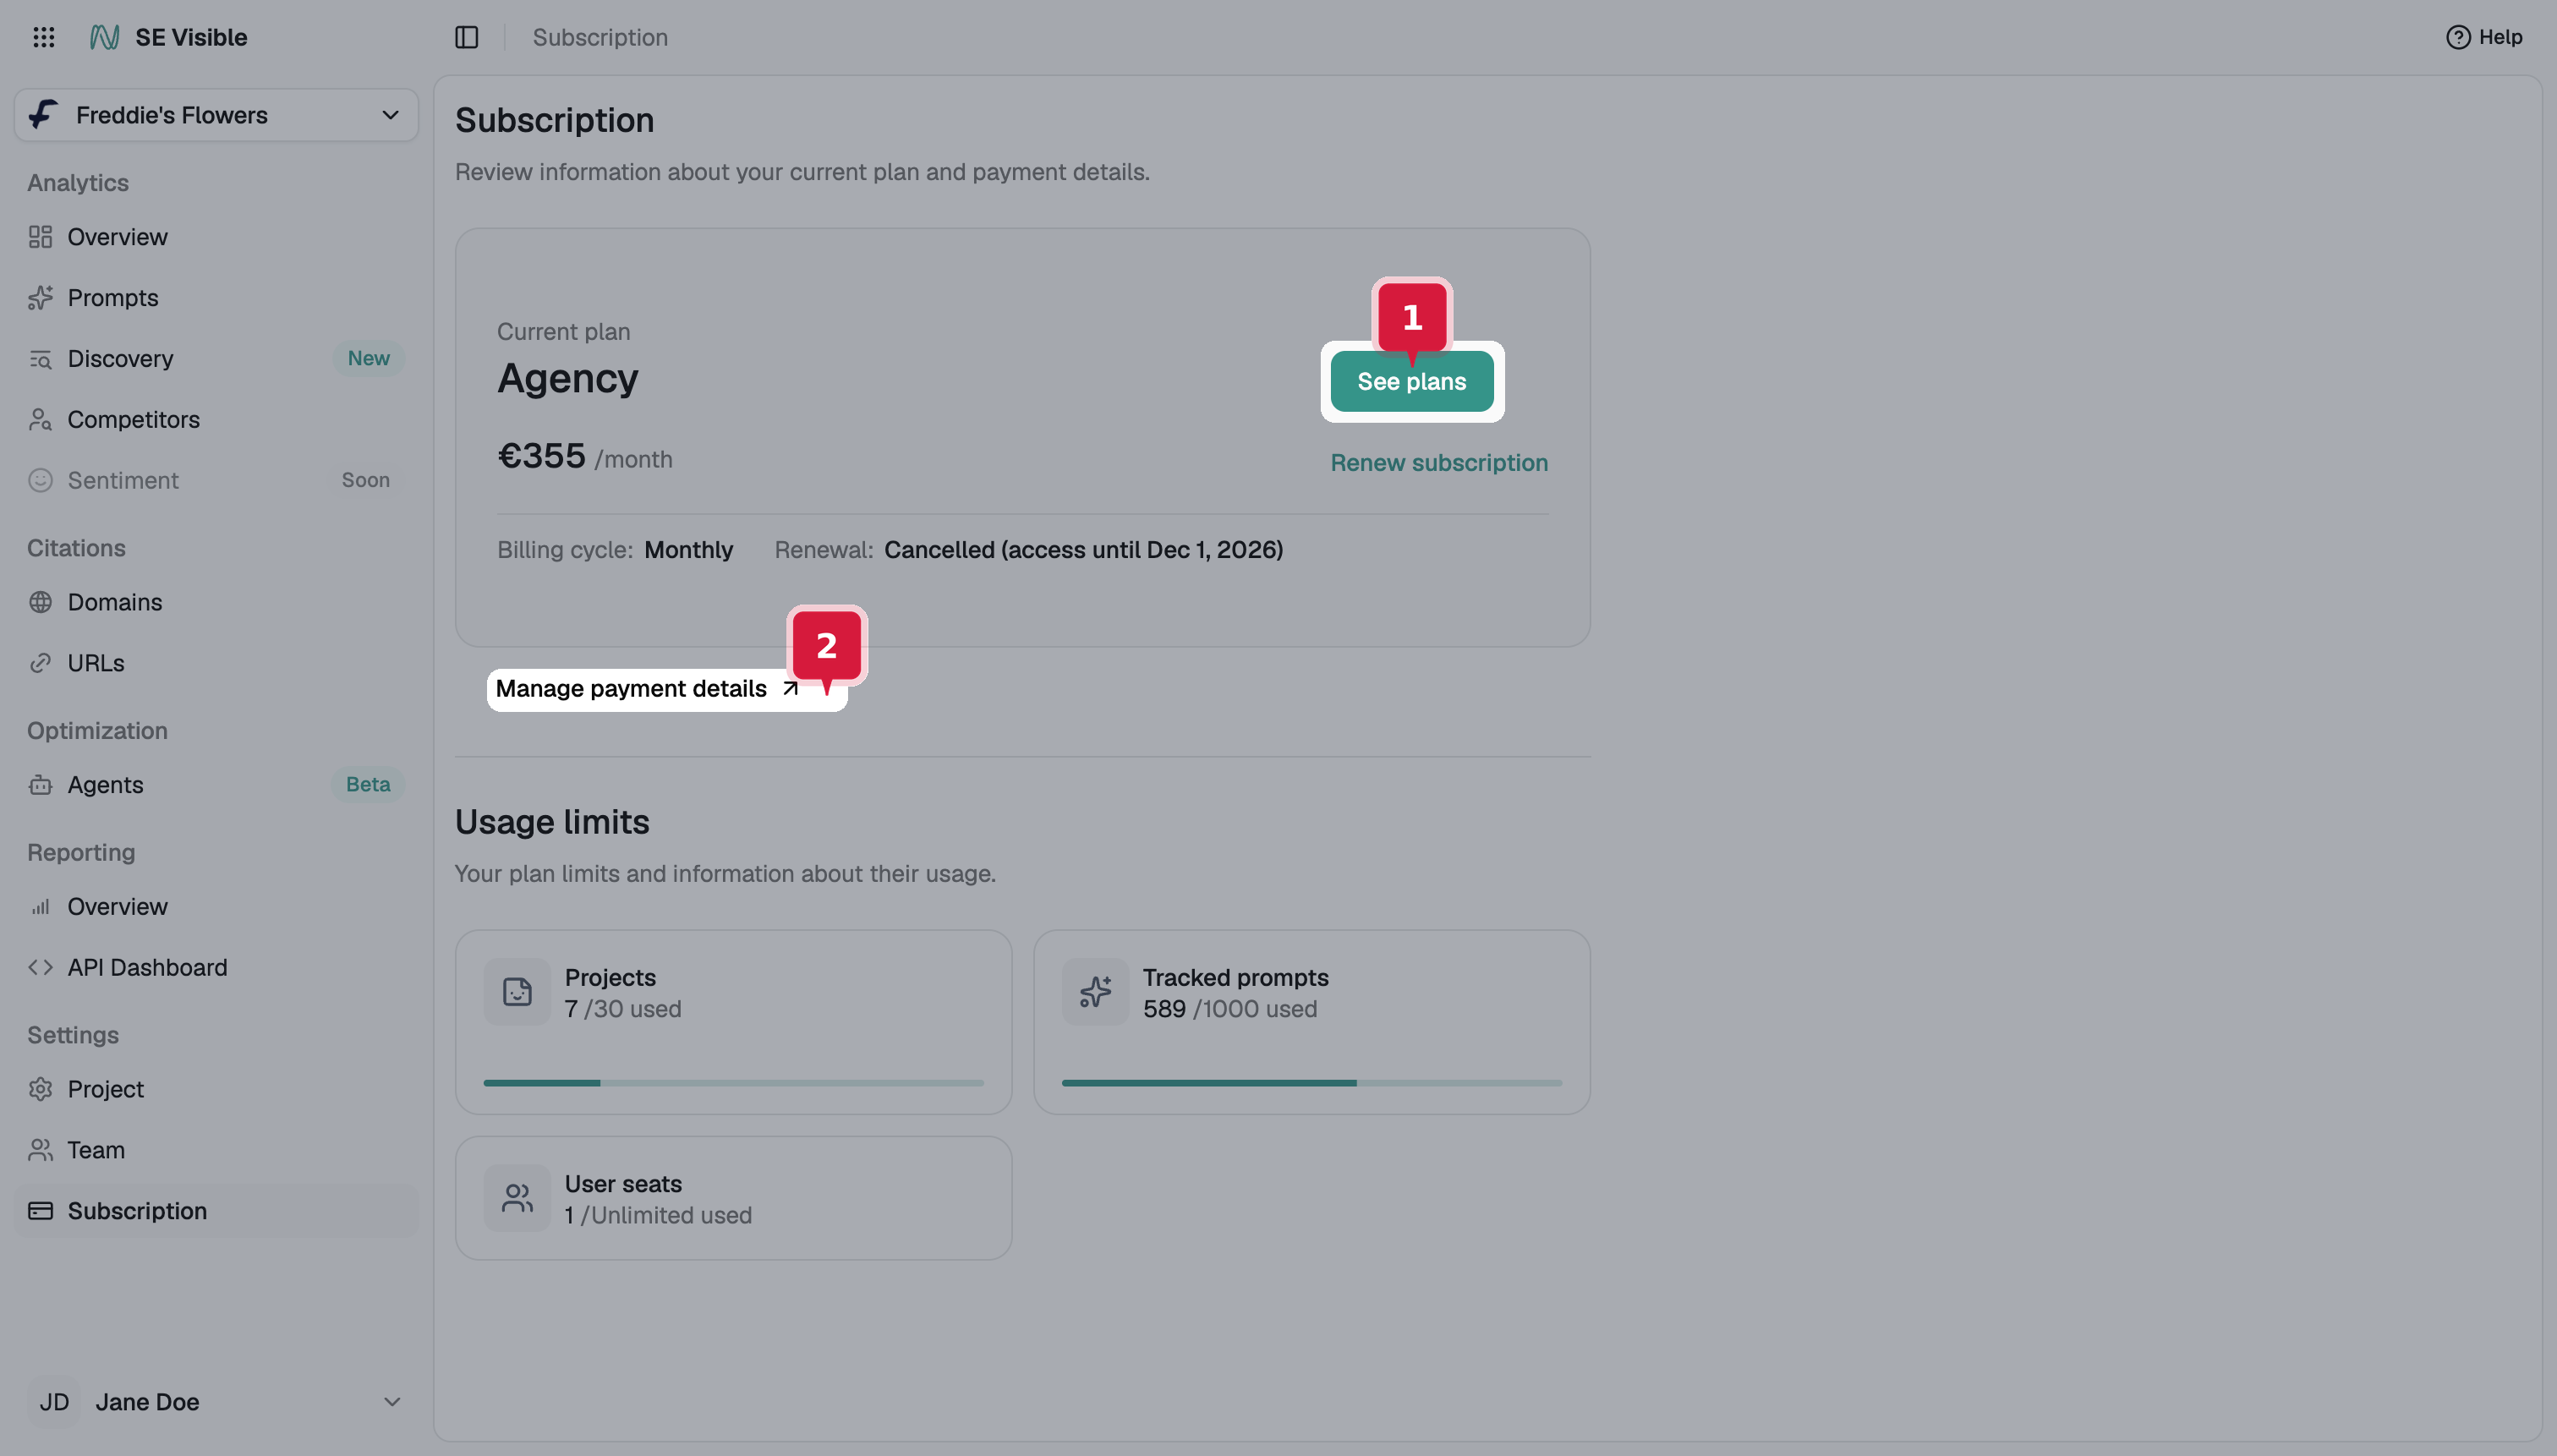Click the "7 /30 used" text
Image resolution: width=2557 pixels, height=1456 pixels.
(x=622, y=1009)
